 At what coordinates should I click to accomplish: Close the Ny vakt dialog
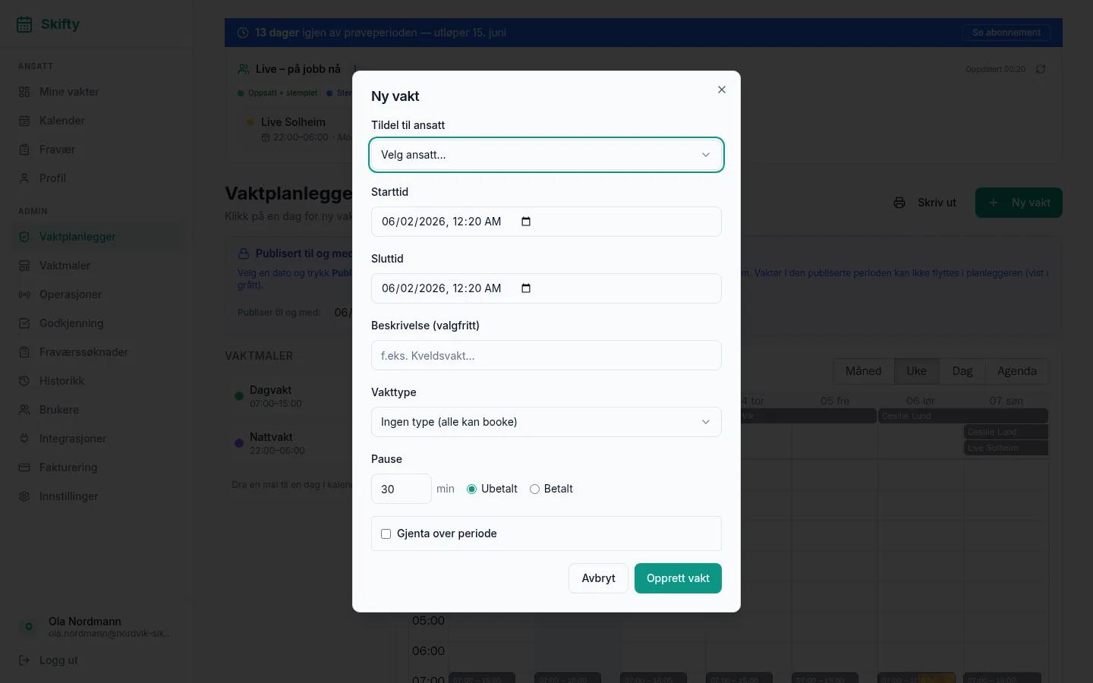(x=722, y=90)
